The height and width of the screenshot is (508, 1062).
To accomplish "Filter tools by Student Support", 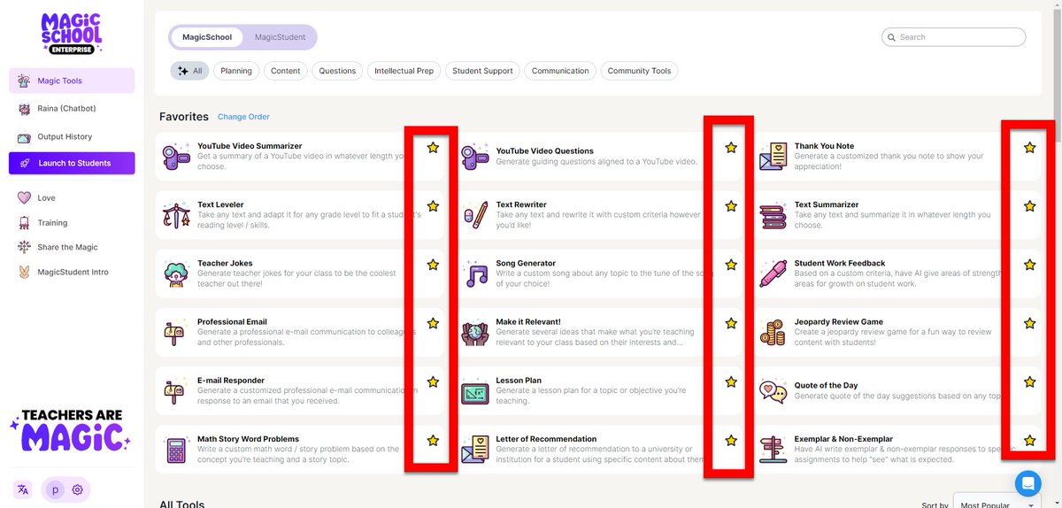I will click(482, 71).
